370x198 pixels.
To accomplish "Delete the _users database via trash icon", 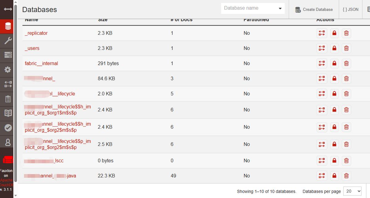I will tap(346, 48).
